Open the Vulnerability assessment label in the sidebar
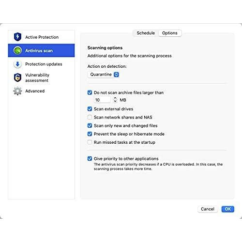This screenshot has height=242, width=242. [37, 77]
